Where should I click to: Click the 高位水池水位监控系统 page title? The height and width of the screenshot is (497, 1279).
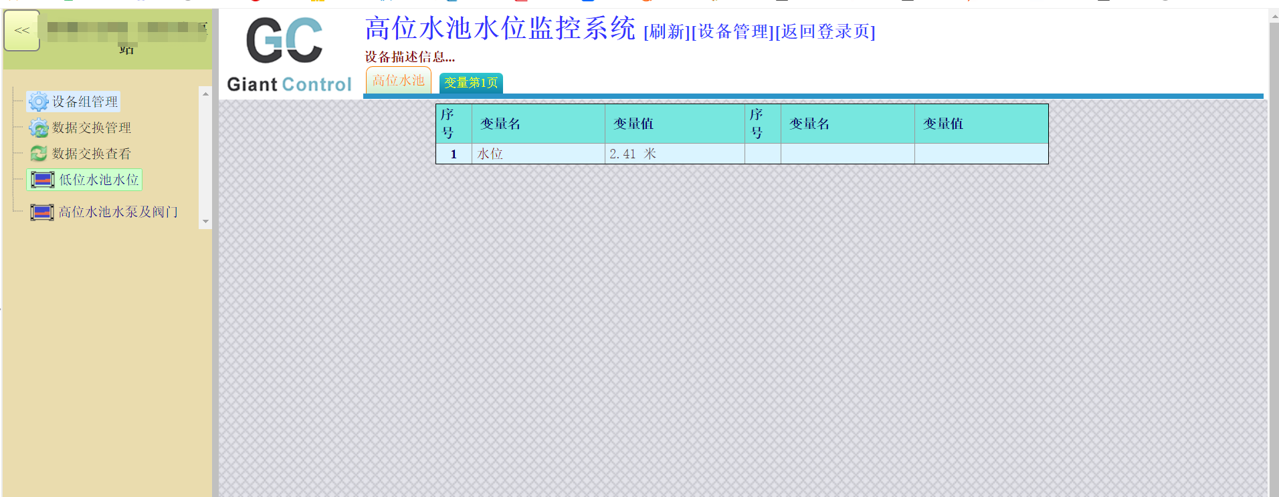pos(500,29)
